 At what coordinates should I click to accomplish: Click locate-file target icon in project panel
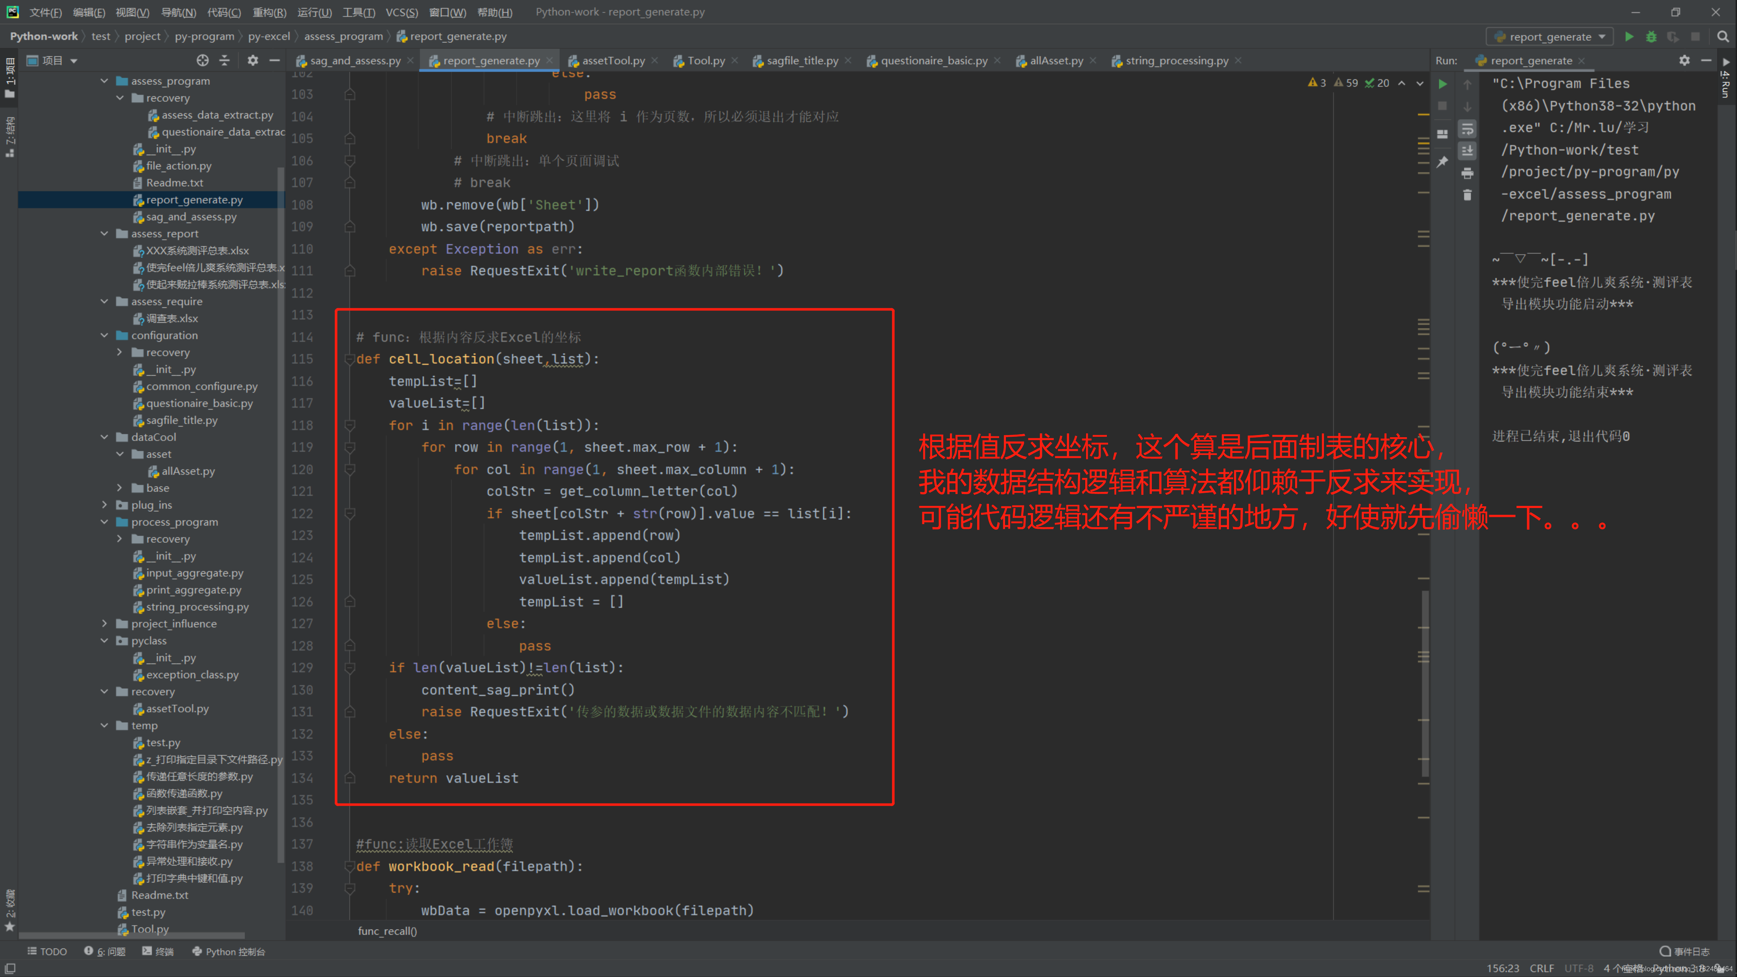(202, 61)
